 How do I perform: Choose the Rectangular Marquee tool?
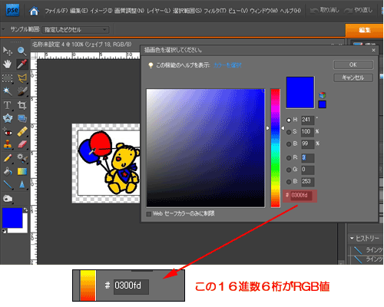pyautogui.click(x=8, y=78)
